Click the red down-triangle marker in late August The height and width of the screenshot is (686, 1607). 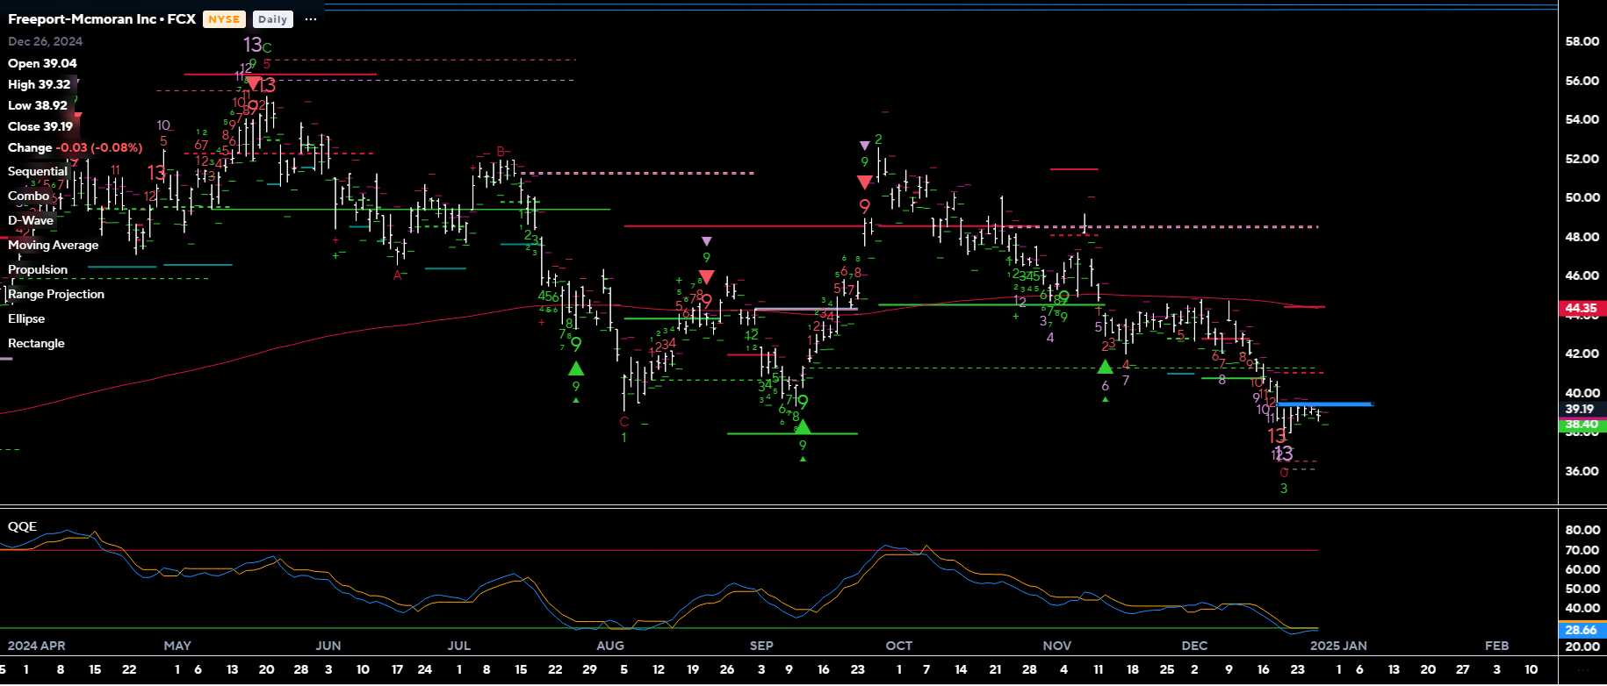coord(706,277)
